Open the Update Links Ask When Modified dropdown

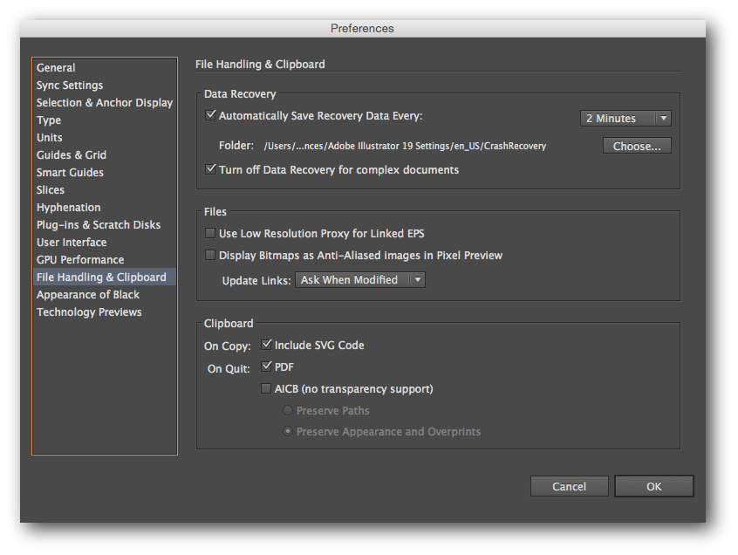click(x=360, y=279)
